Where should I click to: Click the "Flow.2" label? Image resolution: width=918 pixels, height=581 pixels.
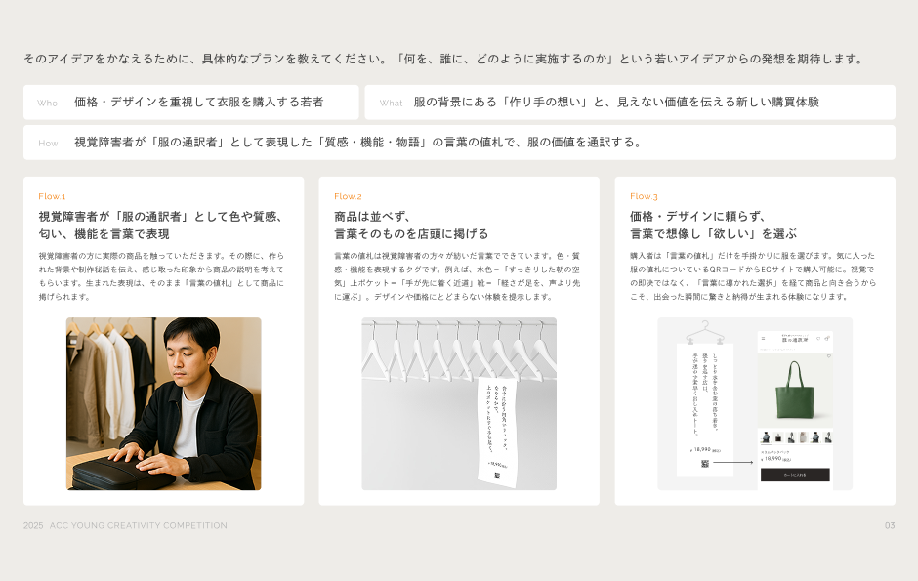point(348,196)
